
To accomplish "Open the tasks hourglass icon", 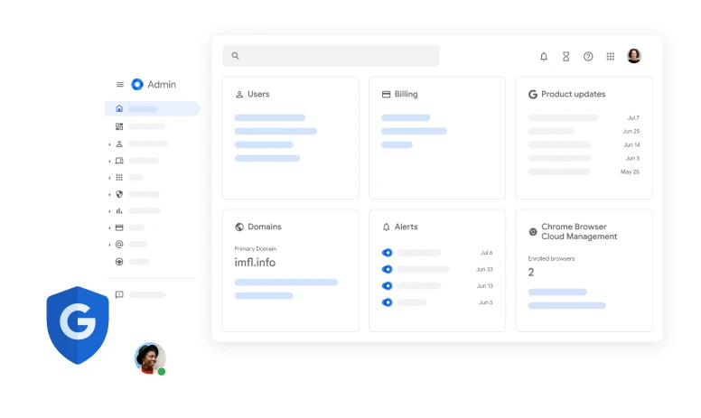I will click(566, 56).
